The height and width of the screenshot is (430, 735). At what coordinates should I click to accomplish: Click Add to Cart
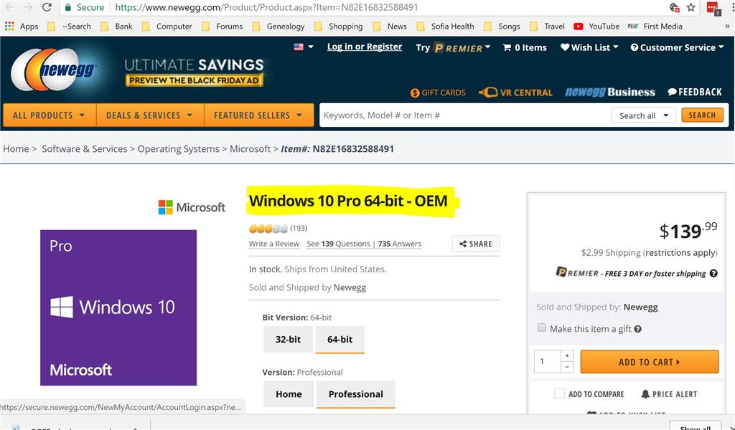coord(649,362)
